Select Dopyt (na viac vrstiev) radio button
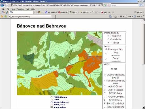The image size is (145, 109). point(106,59)
